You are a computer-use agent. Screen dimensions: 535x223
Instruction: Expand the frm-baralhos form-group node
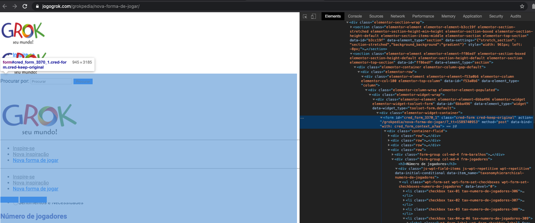pyautogui.click(x=392, y=155)
